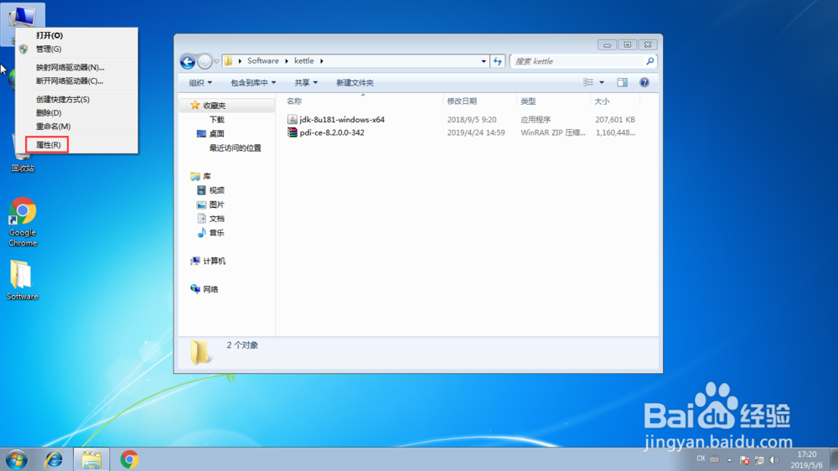
Task: Select 库 in the navigation pane
Action: pos(206,176)
